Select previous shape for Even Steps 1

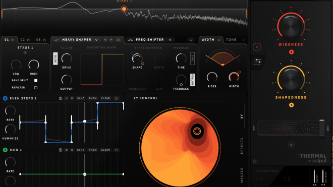point(66,98)
